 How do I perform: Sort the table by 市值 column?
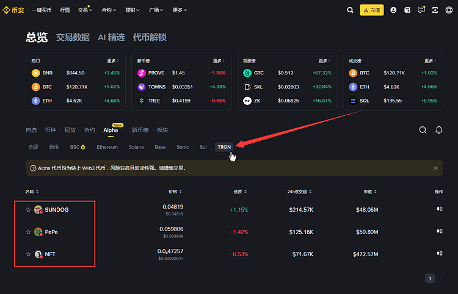[x=370, y=192]
